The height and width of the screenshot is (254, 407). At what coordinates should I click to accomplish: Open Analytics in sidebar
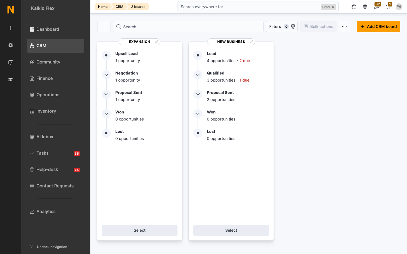click(55, 212)
